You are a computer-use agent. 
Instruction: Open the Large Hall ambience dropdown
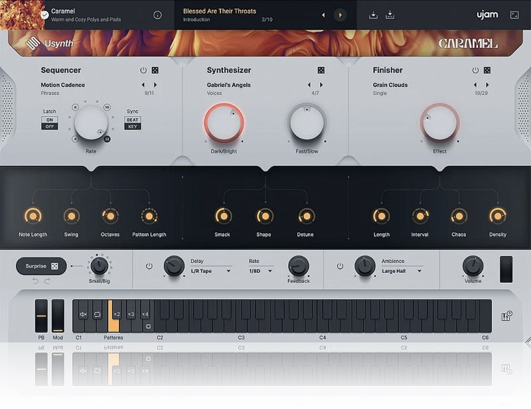pyautogui.click(x=402, y=271)
